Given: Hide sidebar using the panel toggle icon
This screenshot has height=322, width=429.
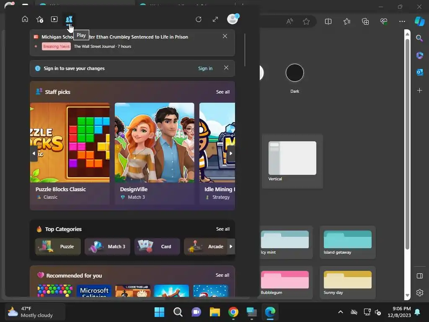Looking at the screenshot, I should click(x=419, y=276).
